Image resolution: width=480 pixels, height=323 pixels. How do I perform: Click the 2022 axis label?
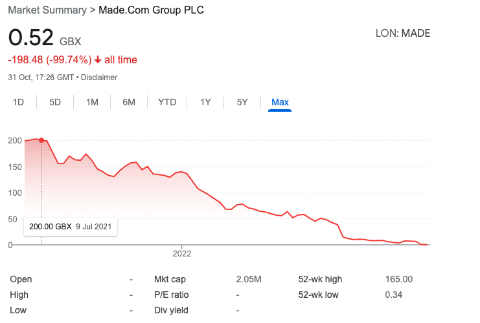coord(182,253)
